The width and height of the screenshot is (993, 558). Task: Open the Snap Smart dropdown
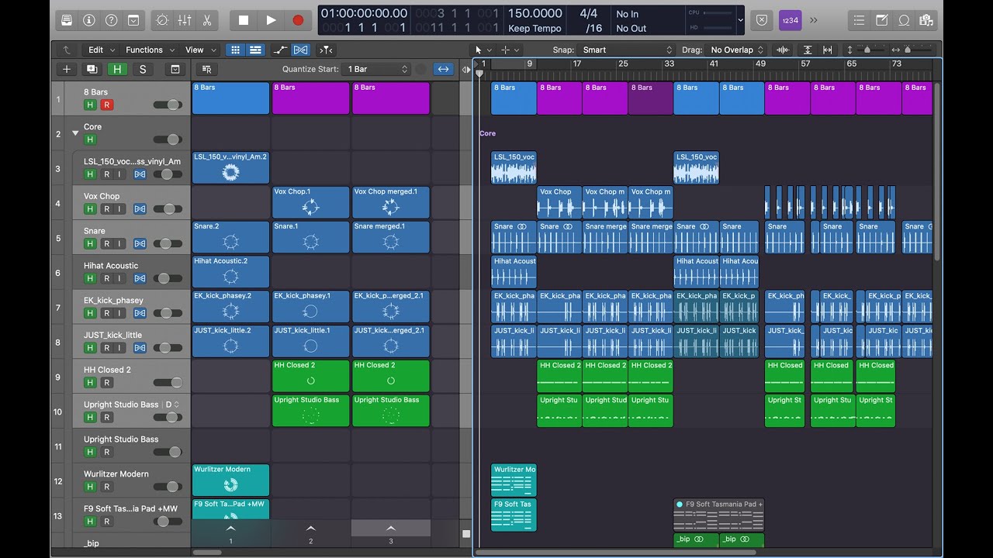[x=628, y=50]
